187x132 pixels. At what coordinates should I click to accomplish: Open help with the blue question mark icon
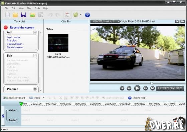87,15
